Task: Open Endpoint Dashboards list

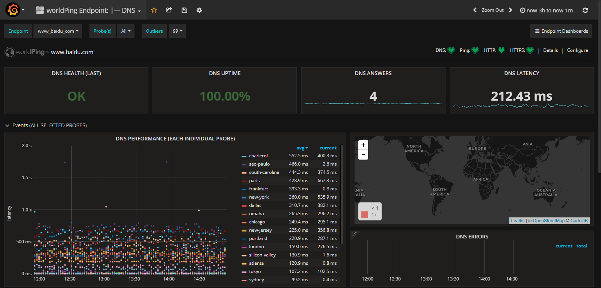Action: coord(561,31)
